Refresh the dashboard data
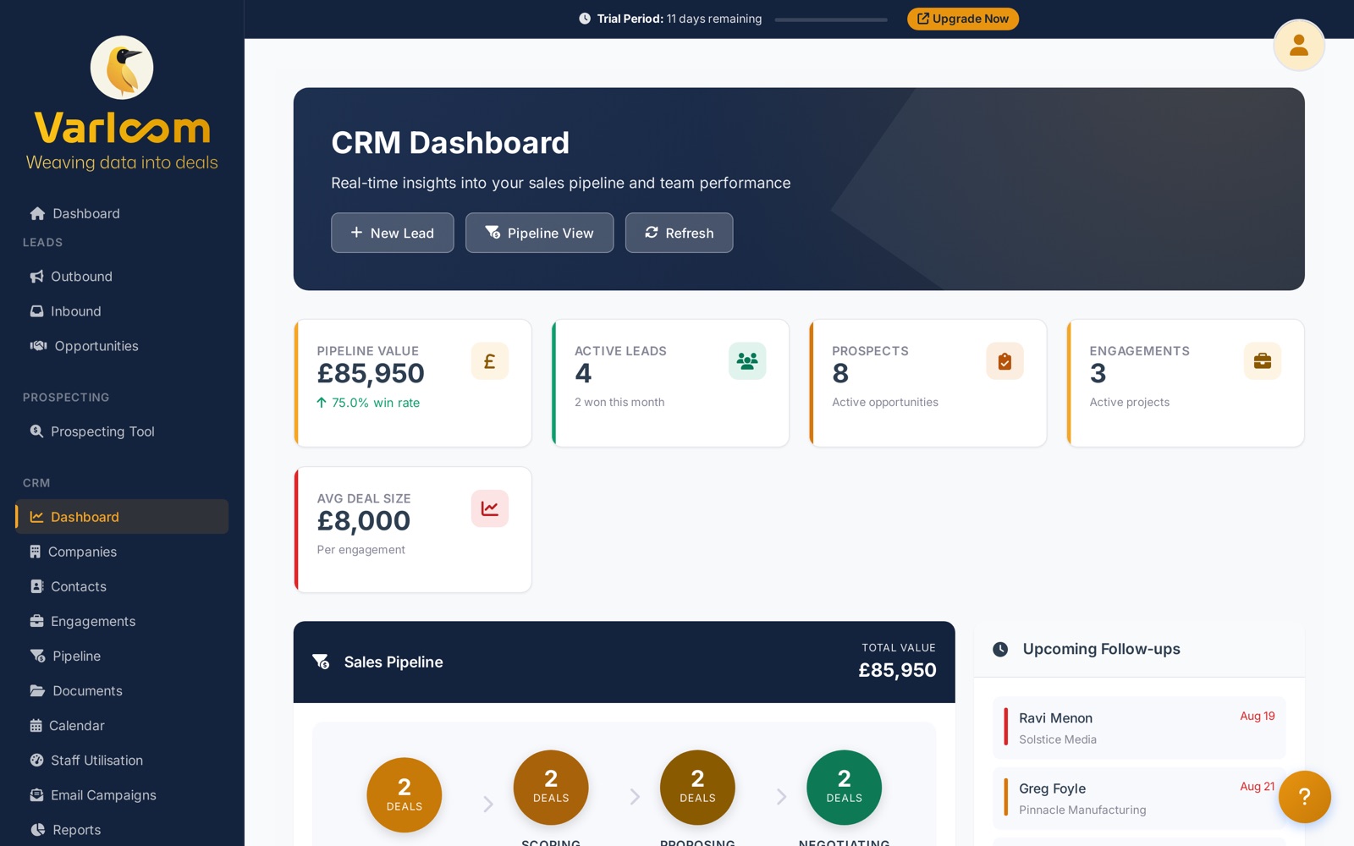Viewport: 1354px width, 846px height. (x=679, y=233)
